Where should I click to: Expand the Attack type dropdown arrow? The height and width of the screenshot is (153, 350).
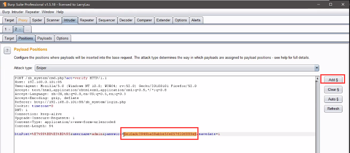point(317,68)
